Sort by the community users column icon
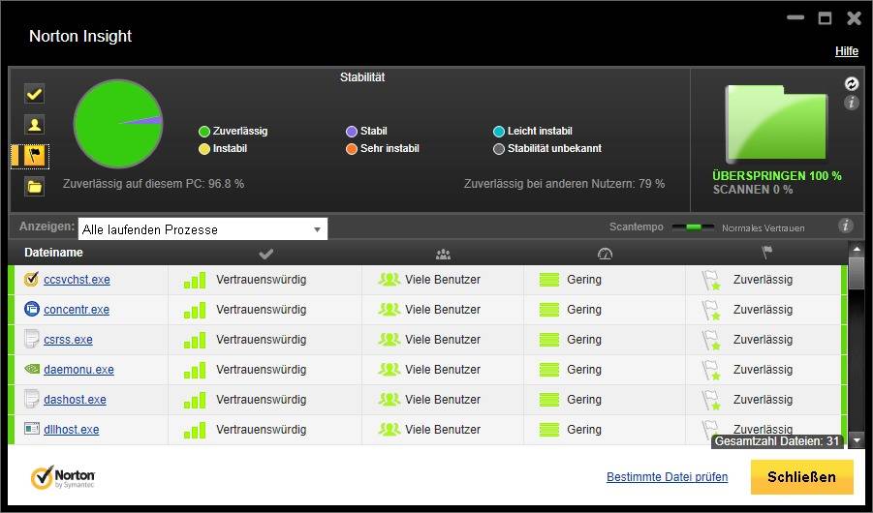This screenshot has width=873, height=513. (x=443, y=254)
